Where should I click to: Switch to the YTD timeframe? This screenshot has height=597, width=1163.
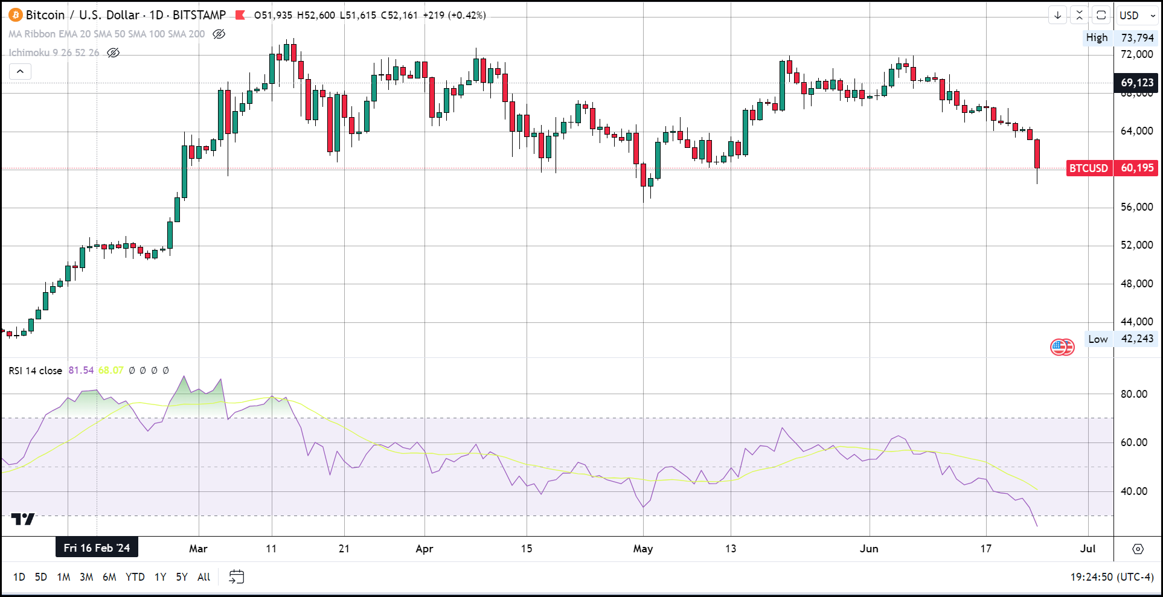[135, 576]
